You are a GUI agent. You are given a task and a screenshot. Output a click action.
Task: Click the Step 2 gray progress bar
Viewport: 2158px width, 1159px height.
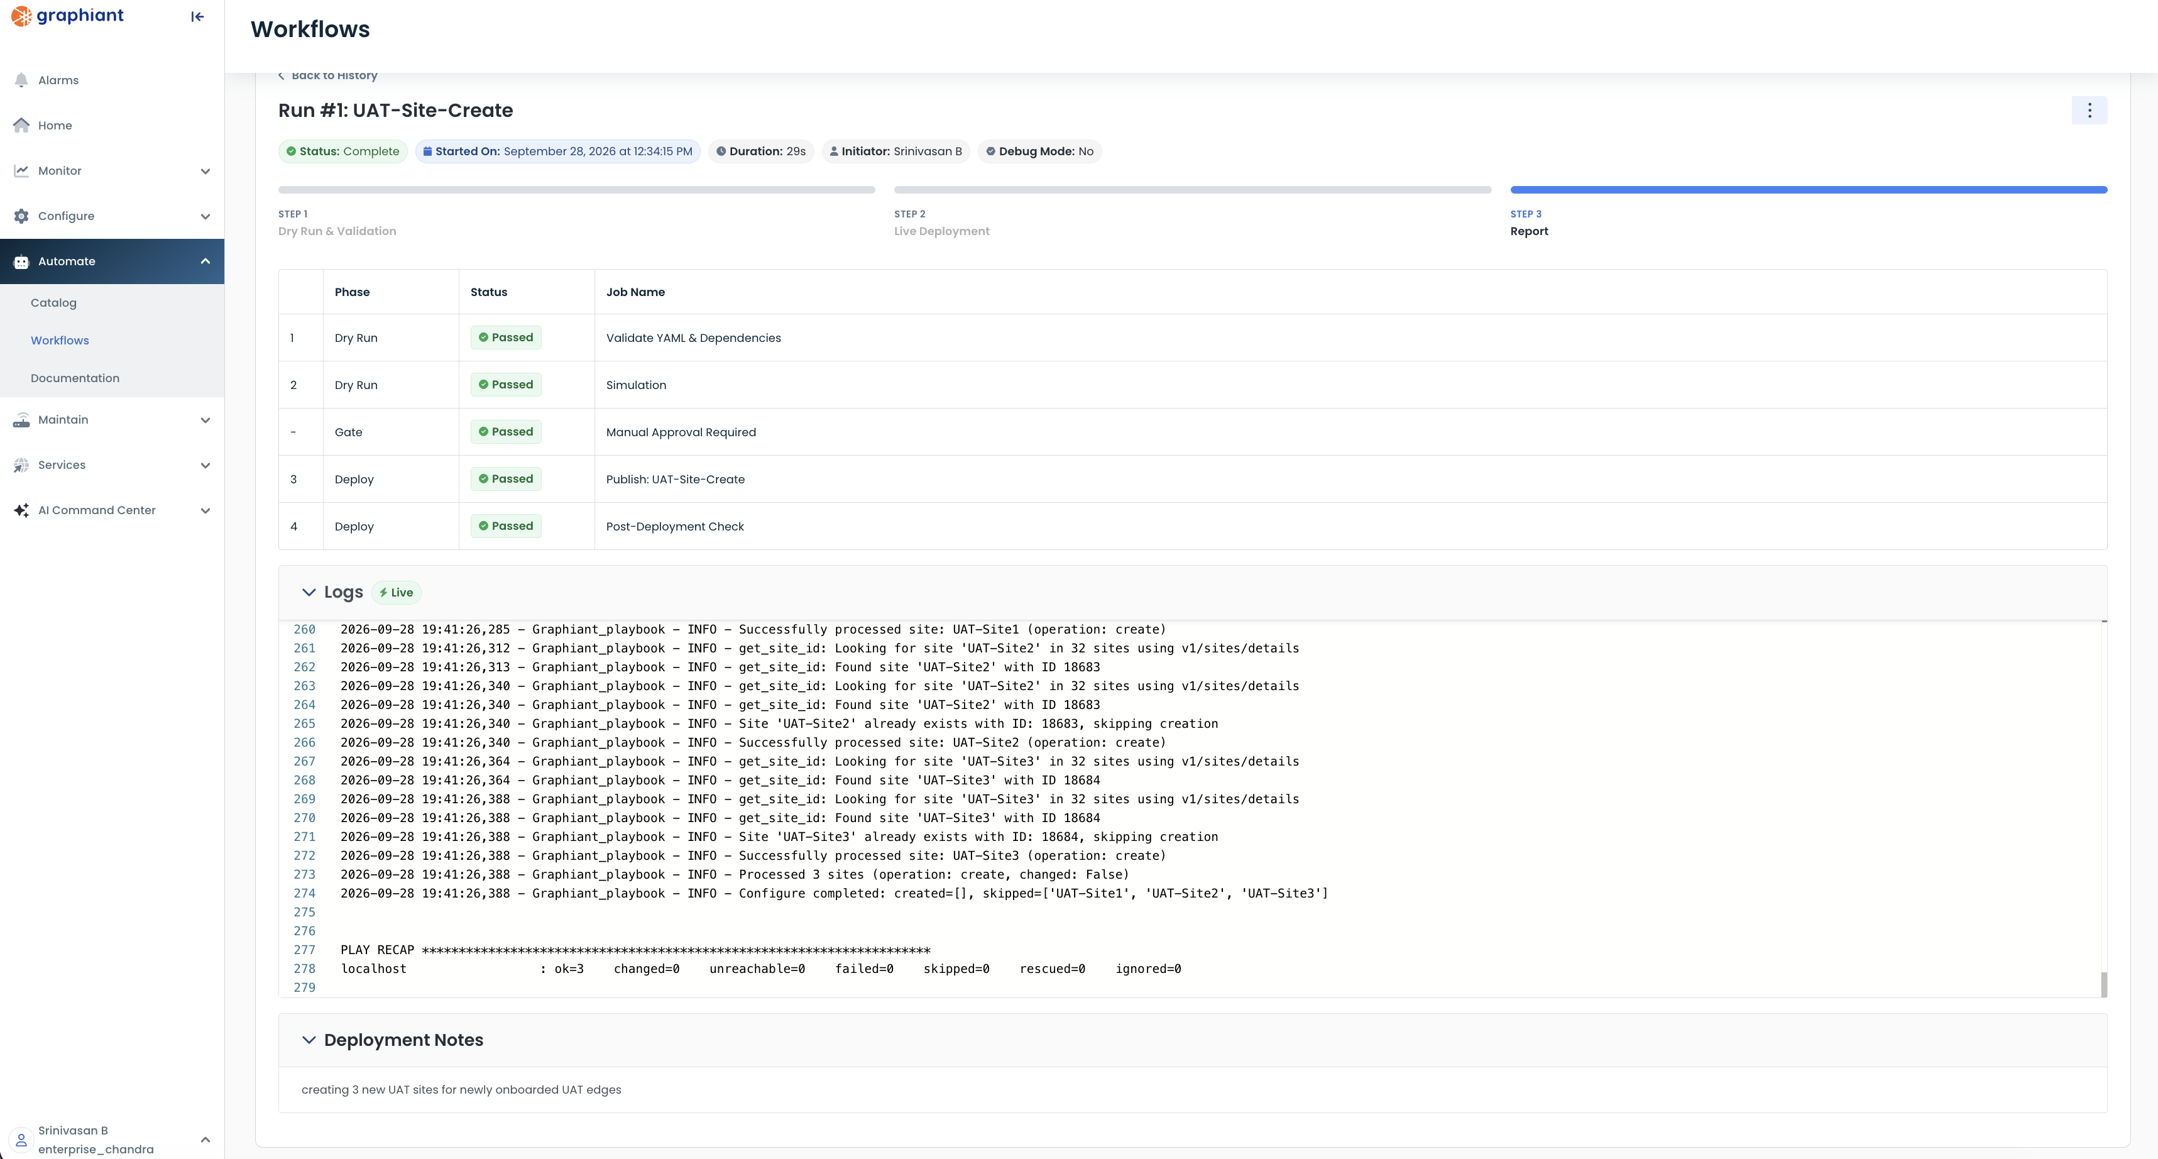click(x=1193, y=190)
